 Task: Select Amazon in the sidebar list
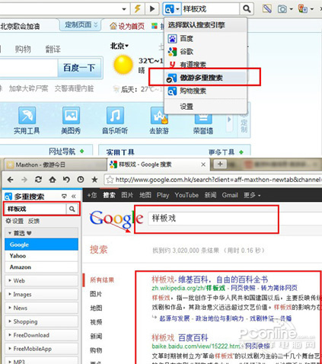pyautogui.click(x=41, y=267)
